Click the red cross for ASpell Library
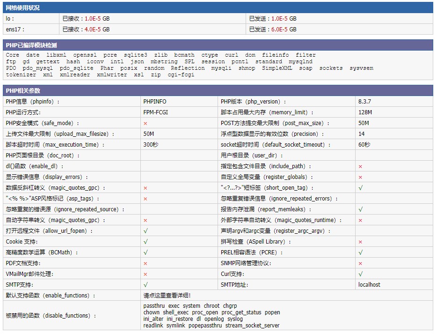 point(360,242)
